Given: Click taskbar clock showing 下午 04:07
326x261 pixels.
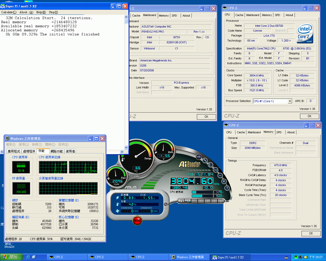Looking at the screenshot, I should click(x=316, y=257).
